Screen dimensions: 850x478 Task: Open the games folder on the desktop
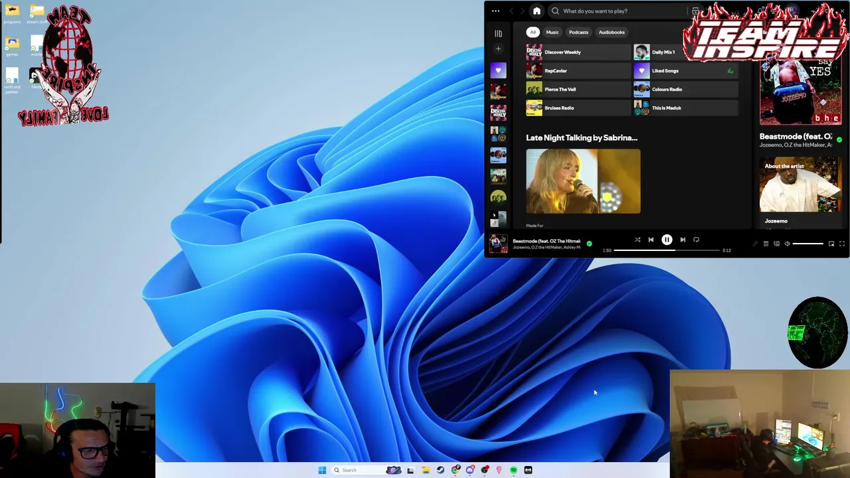tap(12, 46)
